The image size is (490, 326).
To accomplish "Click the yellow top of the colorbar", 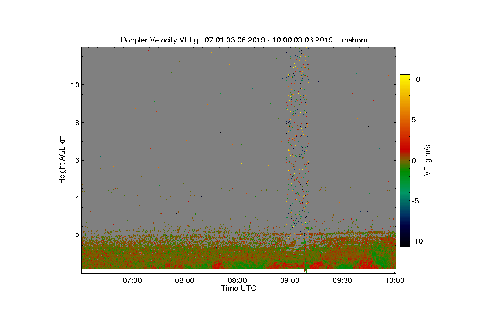I will pos(405,78).
